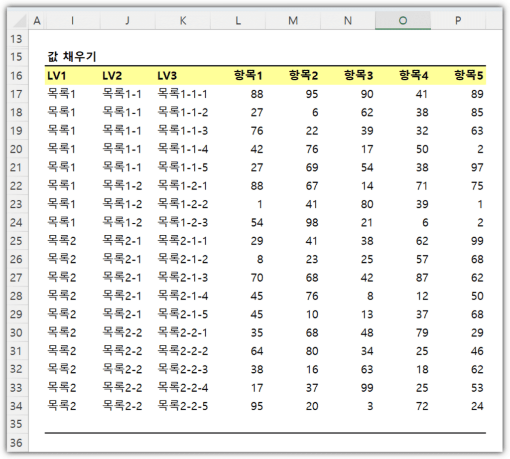Select cell containing 목록2-2-2
510x459 pixels.
click(183, 351)
